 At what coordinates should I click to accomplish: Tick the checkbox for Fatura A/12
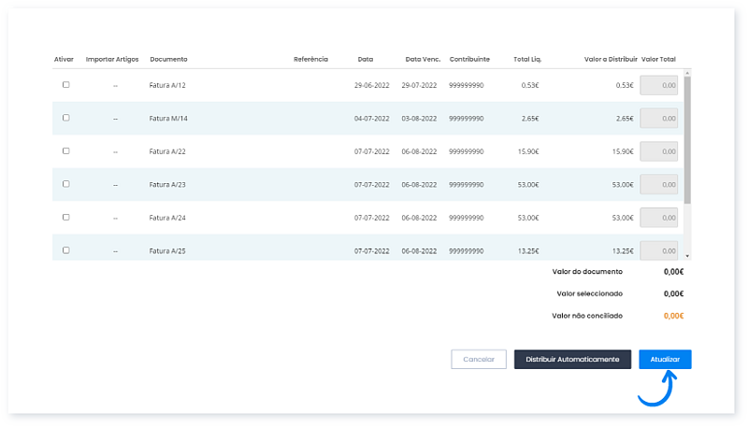tap(65, 85)
